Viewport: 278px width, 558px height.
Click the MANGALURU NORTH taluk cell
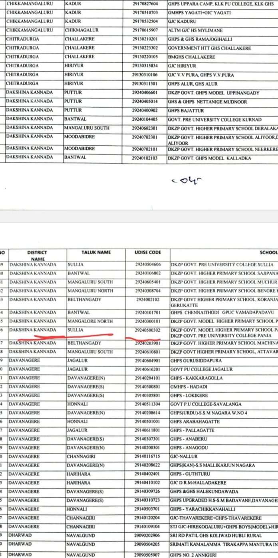coord(90,291)
